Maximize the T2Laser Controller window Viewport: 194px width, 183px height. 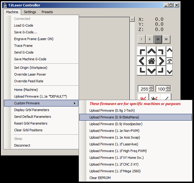point(171,5)
